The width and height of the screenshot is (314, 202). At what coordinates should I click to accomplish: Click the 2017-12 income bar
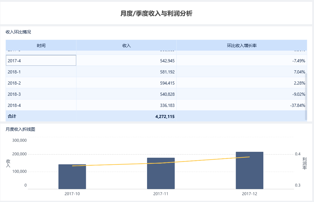pos(250,170)
